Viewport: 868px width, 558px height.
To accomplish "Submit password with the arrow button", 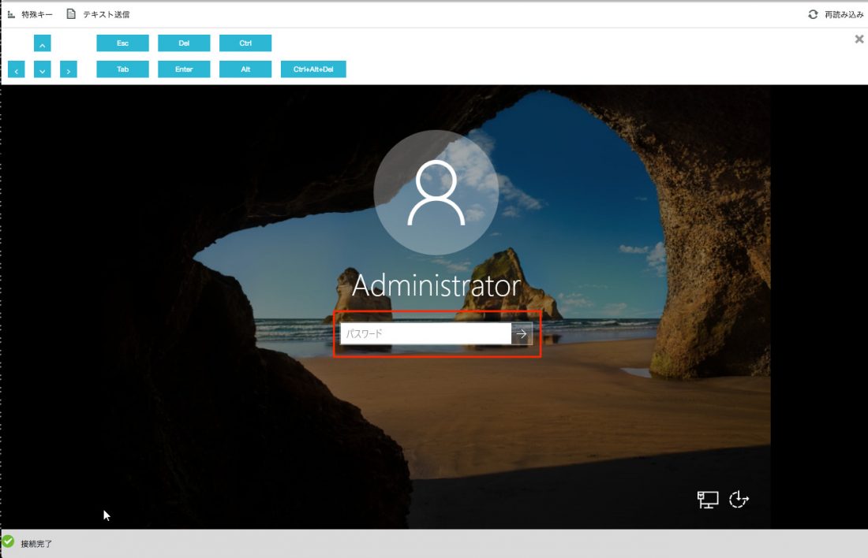I will point(522,333).
